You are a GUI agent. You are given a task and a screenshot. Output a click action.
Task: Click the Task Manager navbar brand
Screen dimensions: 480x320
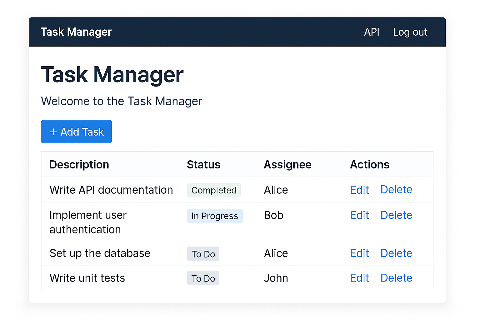point(76,32)
